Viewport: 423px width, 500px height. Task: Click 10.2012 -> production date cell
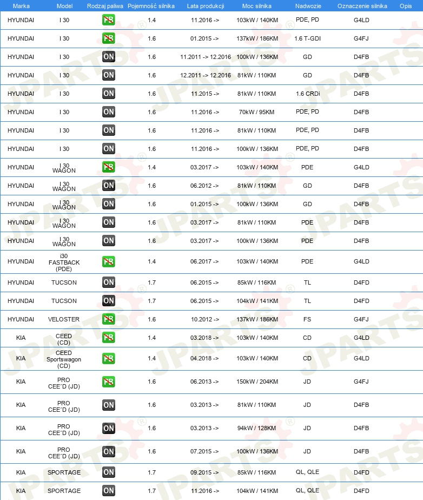point(205,319)
